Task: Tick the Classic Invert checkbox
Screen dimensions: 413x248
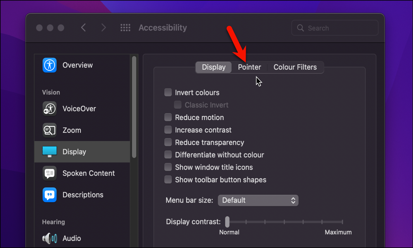Action: click(178, 105)
